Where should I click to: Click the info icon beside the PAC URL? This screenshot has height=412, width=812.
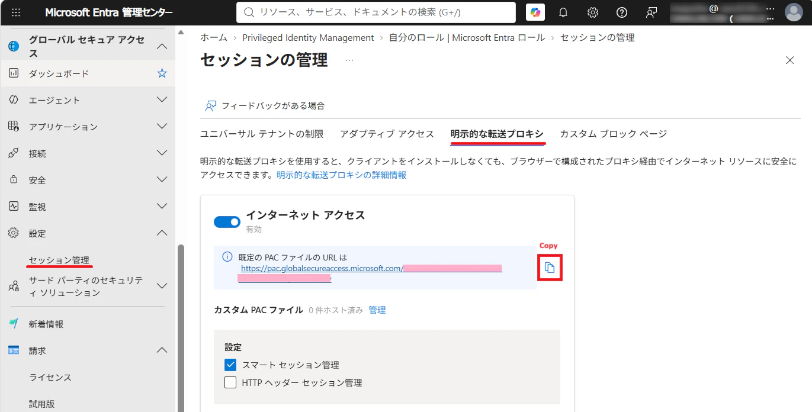pos(227,257)
